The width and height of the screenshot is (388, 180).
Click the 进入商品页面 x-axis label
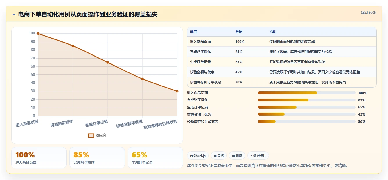[x=27, y=123]
